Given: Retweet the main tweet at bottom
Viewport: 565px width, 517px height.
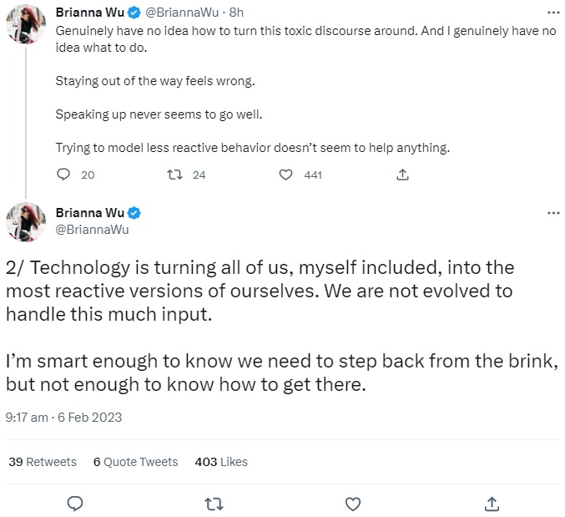Looking at the screenshot, I should [x=214, y=504].
